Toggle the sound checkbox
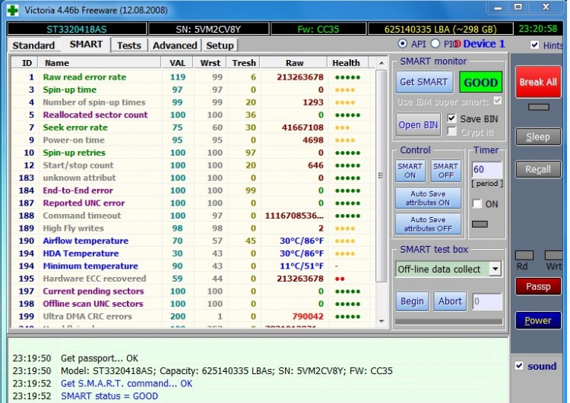Image resolution: width=570 pixels, height=403 pixels. [x=520, y=366]
